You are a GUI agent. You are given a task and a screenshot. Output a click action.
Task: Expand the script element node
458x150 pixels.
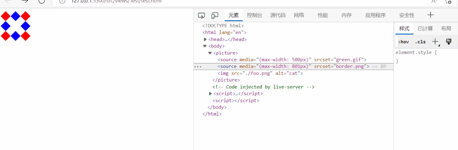coord(210,94)
